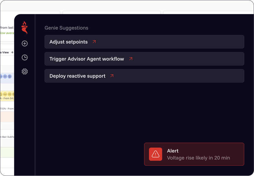Image resolution: width=254 pixels, height=176 pixels.
Task: Click the arrow after Deploy reactive support
Action: click(112, 76)
